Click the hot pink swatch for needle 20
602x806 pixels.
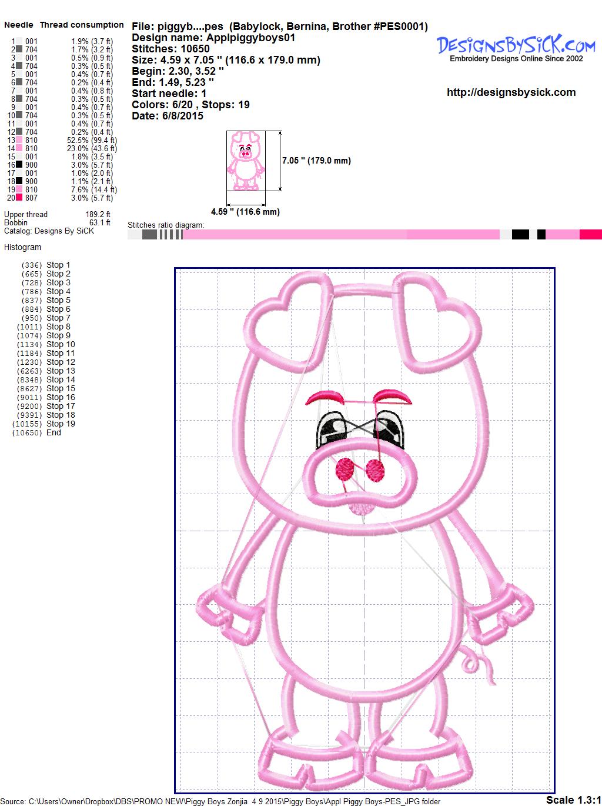pyautogui.click(x=19, y=198)
